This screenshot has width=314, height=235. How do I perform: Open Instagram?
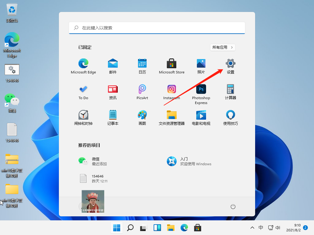click(x=172, y=92)
